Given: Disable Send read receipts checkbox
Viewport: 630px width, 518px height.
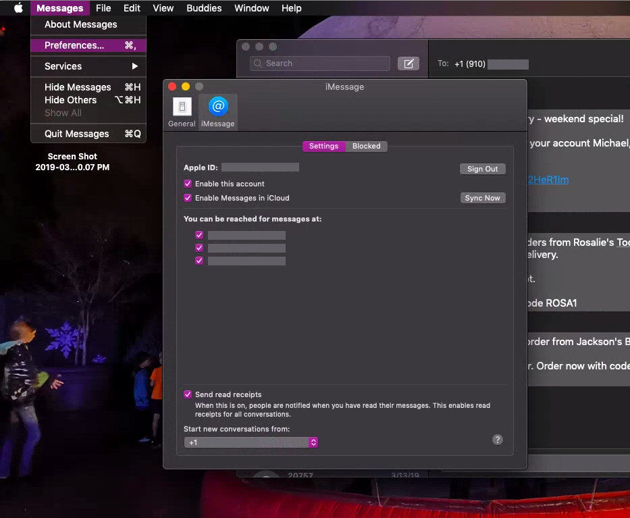Looking at the screenshot, I should point(188,394).
